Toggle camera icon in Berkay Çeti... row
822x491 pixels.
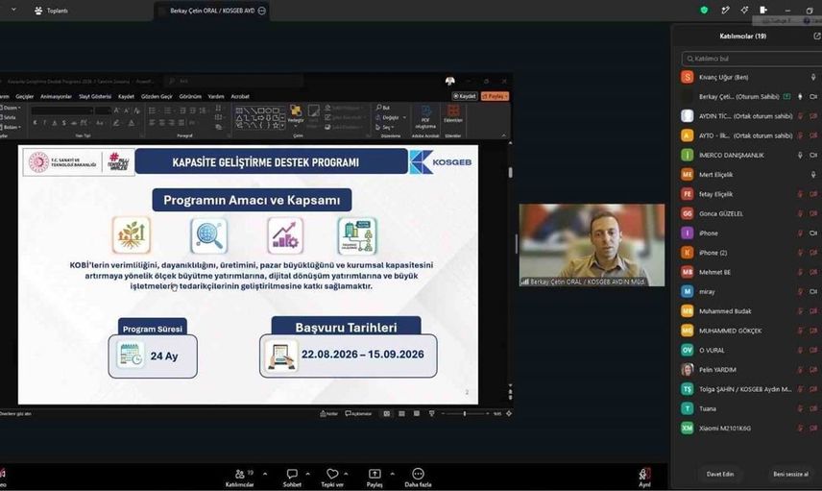(x=813, y=96)
